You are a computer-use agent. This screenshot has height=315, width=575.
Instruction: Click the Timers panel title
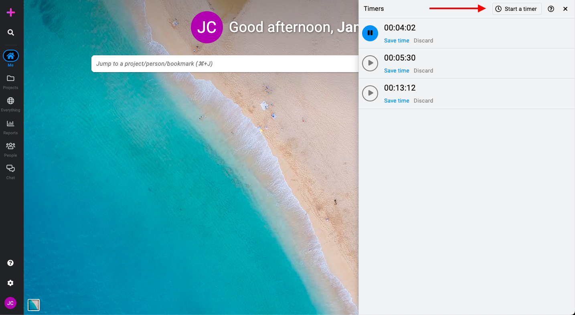click(x=374, y=9)
